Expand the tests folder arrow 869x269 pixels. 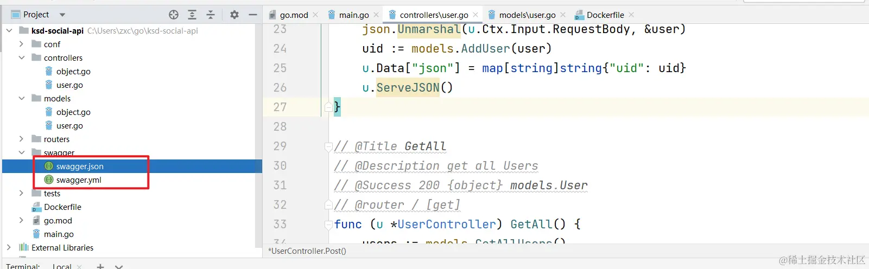(x=21, y=194)
